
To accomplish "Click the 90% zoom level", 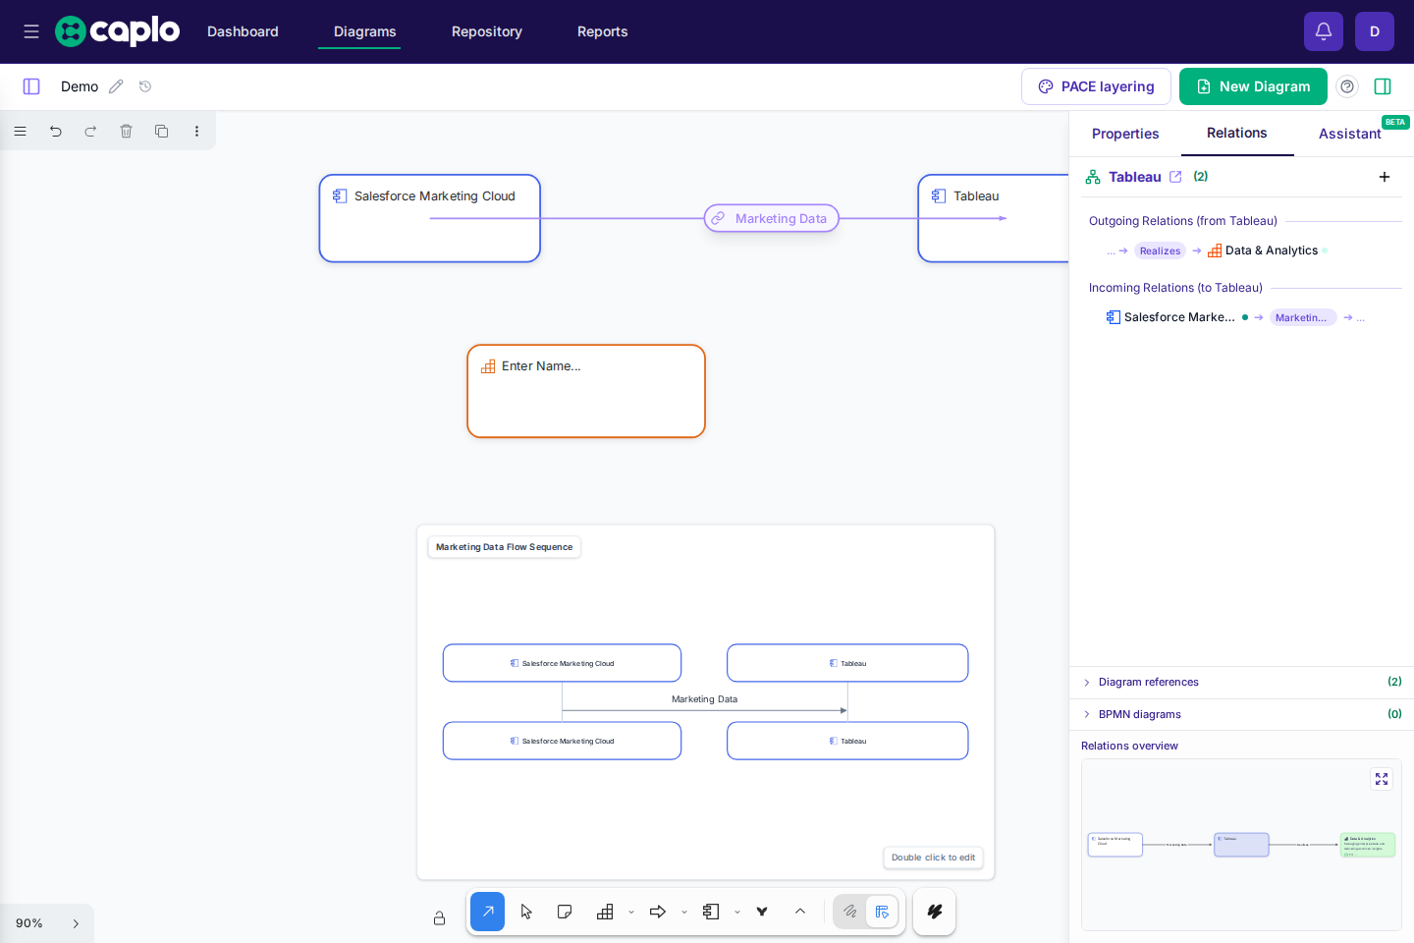I will pyautogui.click(x=29, y=923).
